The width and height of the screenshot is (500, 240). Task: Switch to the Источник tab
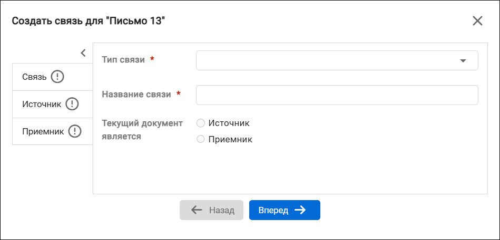tap(53, 104)
